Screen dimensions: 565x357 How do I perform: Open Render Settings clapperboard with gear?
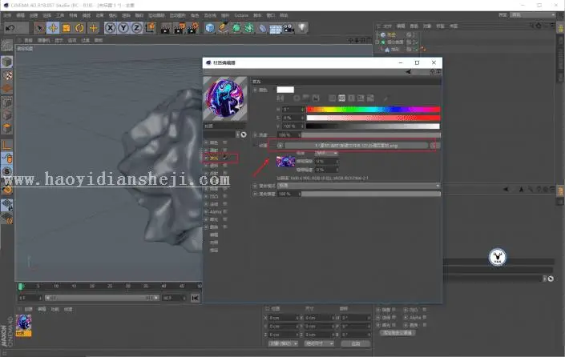coord(193,28)
